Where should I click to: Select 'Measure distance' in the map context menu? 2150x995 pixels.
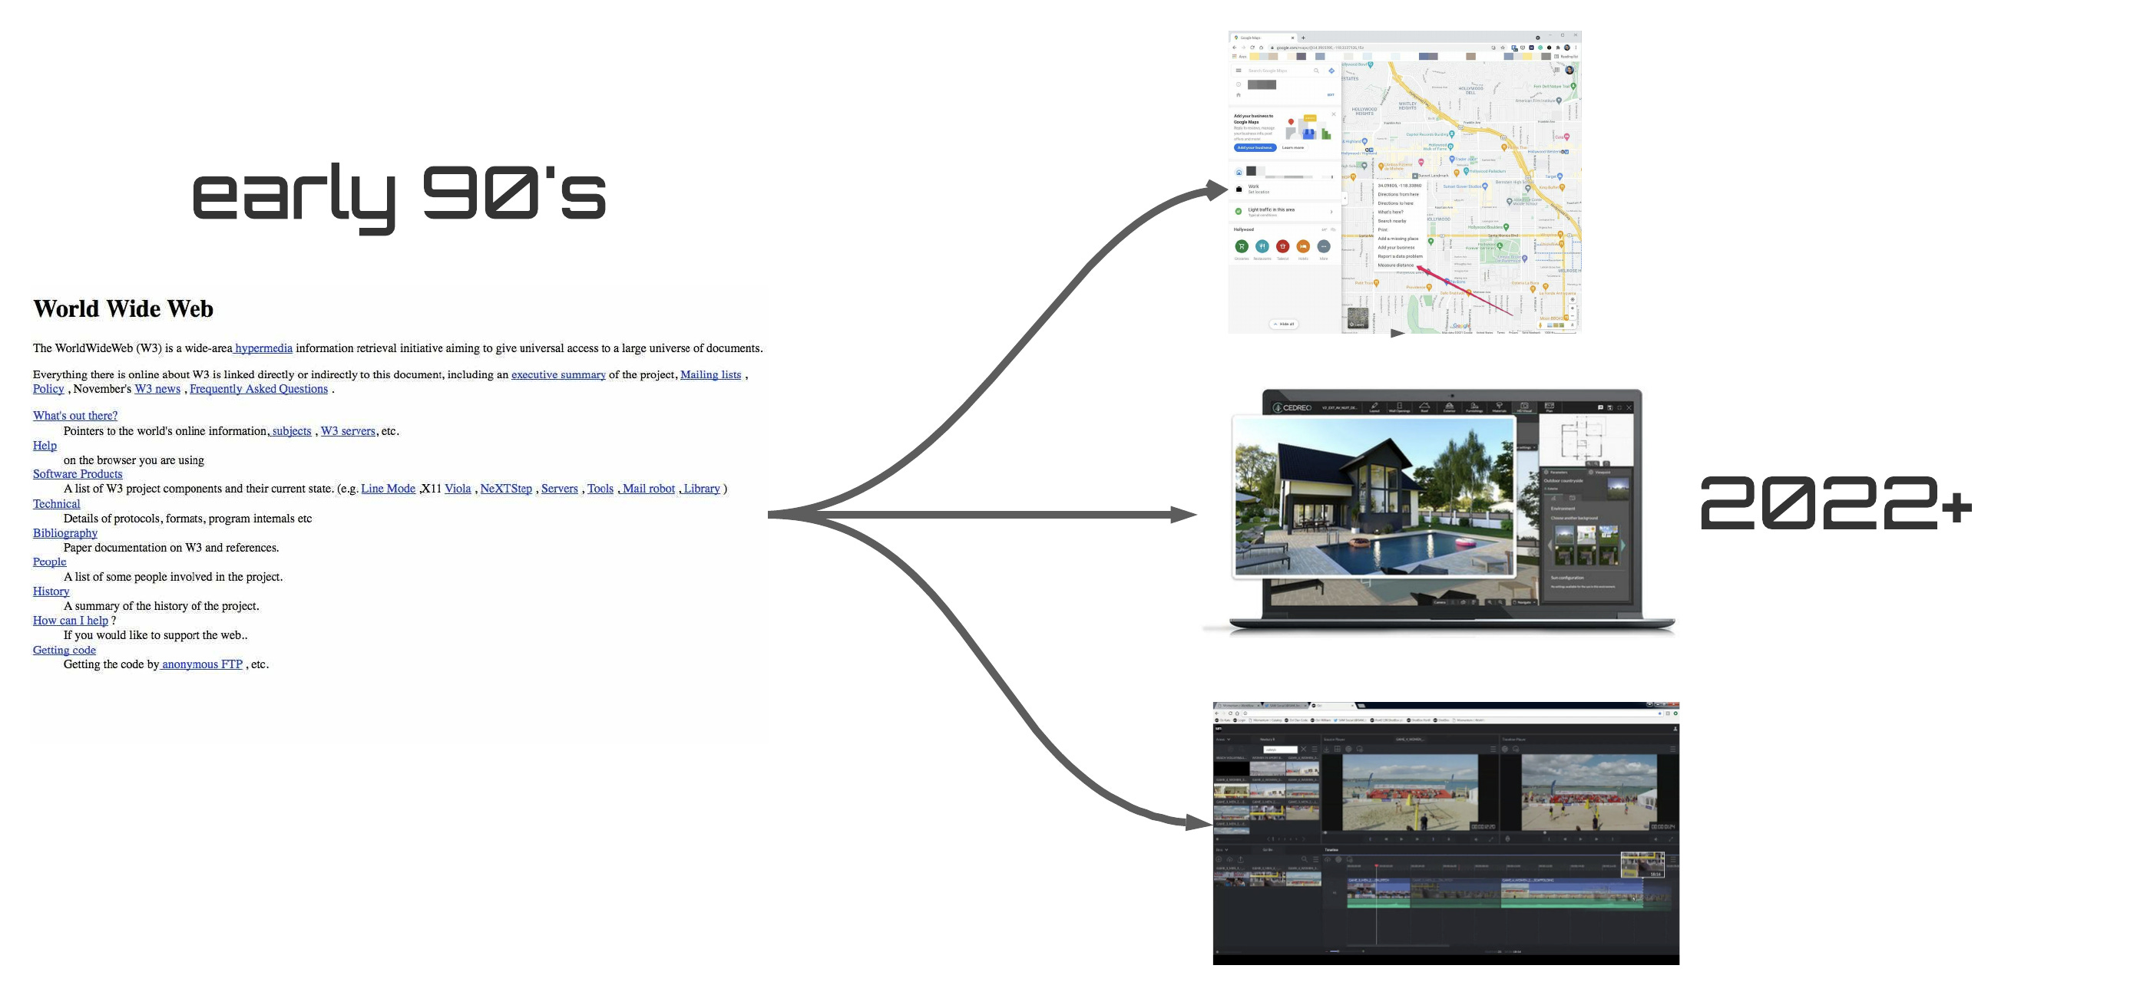(x=1395, y=265)
